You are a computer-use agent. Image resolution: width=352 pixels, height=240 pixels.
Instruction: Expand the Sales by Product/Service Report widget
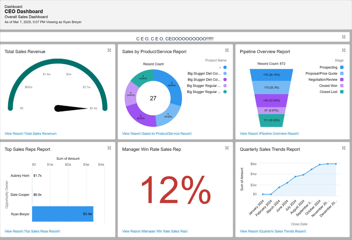tap(227, 50)
